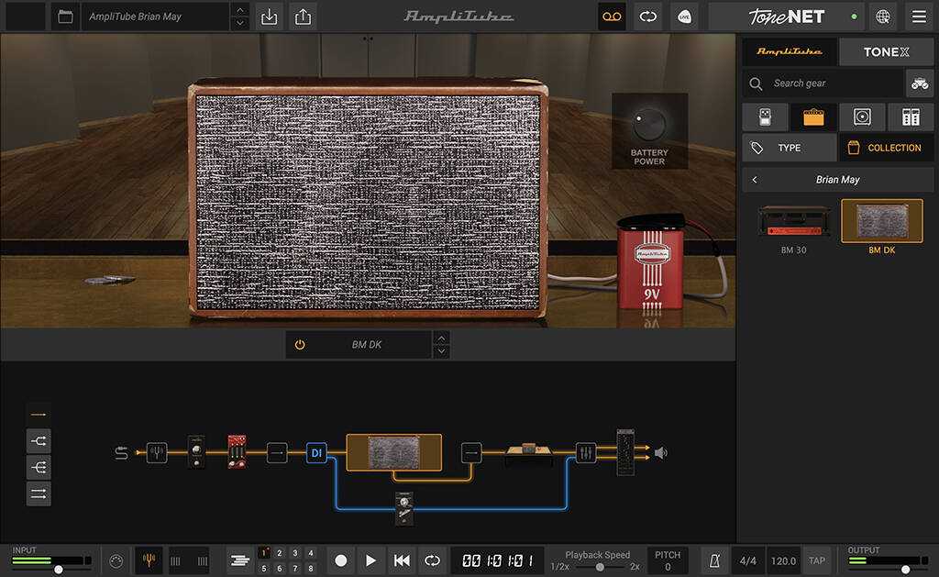Switch to the TYPE filter view
Screen dimensions: 939x577
click(789, 147)
